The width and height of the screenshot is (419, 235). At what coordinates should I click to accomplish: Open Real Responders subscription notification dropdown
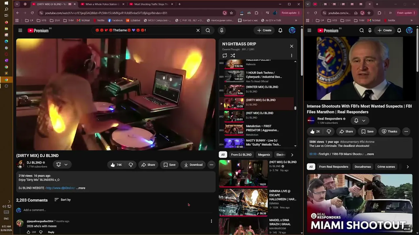(360, 120)
